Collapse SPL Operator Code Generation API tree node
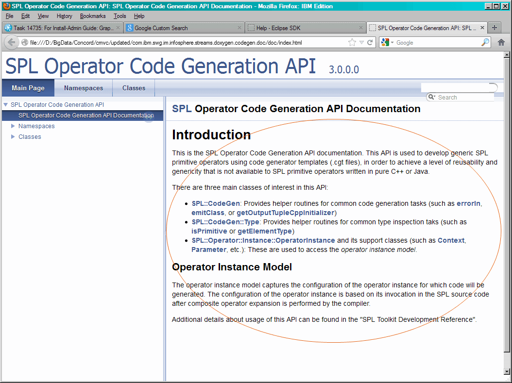Image resolution: width=512 pixels, height=383 pixels. [x=5, y=105]
